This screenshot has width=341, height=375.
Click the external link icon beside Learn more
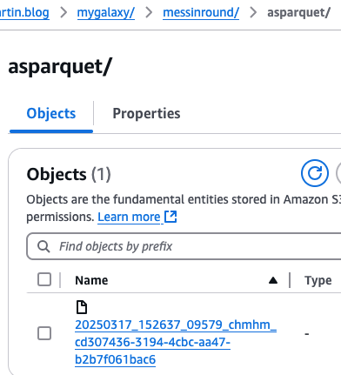(170, 217)
